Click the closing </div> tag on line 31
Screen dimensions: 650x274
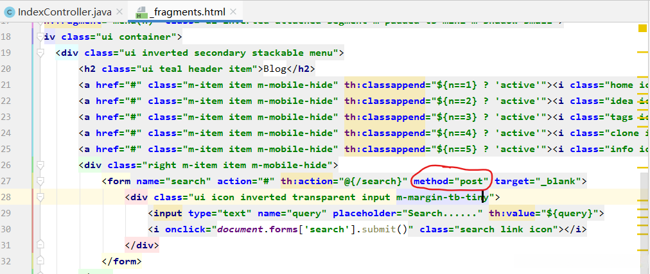point(142,245)
